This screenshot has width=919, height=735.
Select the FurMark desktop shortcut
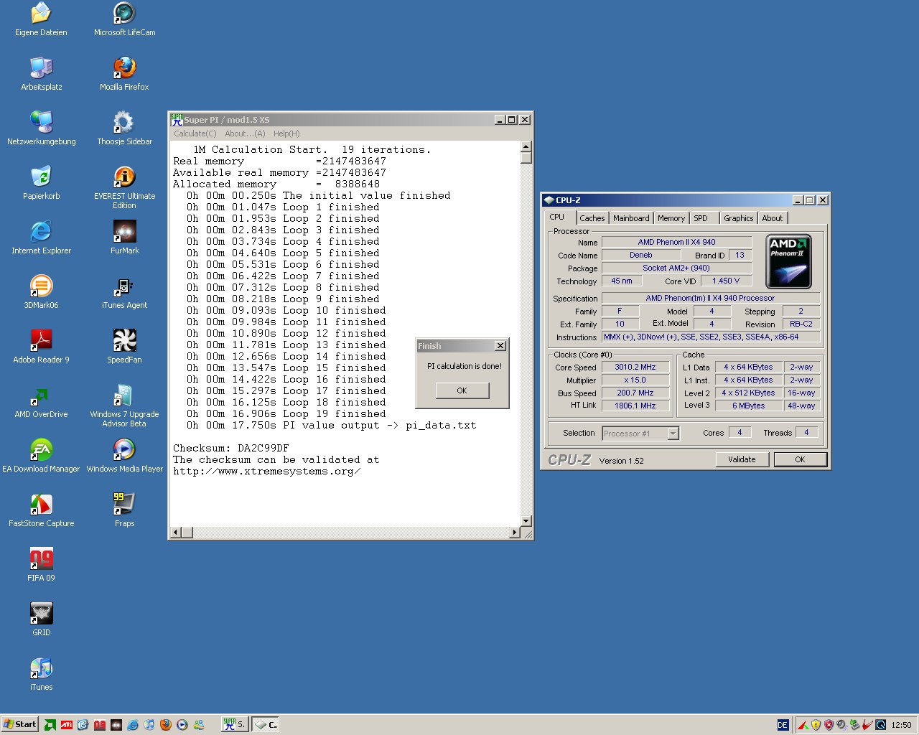(124, 238)
